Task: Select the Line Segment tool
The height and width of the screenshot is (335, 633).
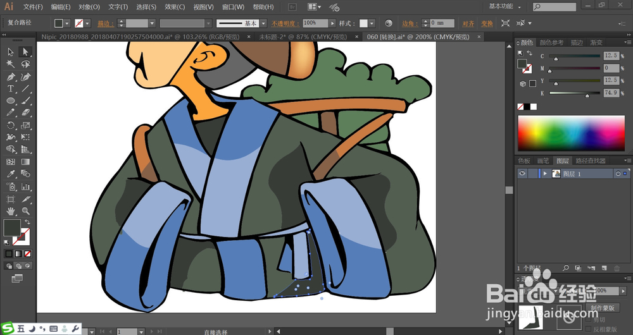Action: click(x=25, y=88)
